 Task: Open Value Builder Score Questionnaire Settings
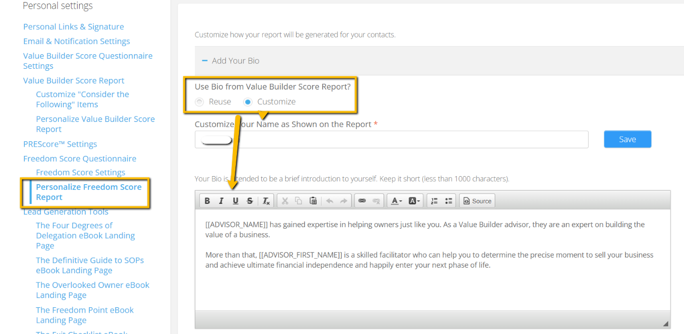88,61
